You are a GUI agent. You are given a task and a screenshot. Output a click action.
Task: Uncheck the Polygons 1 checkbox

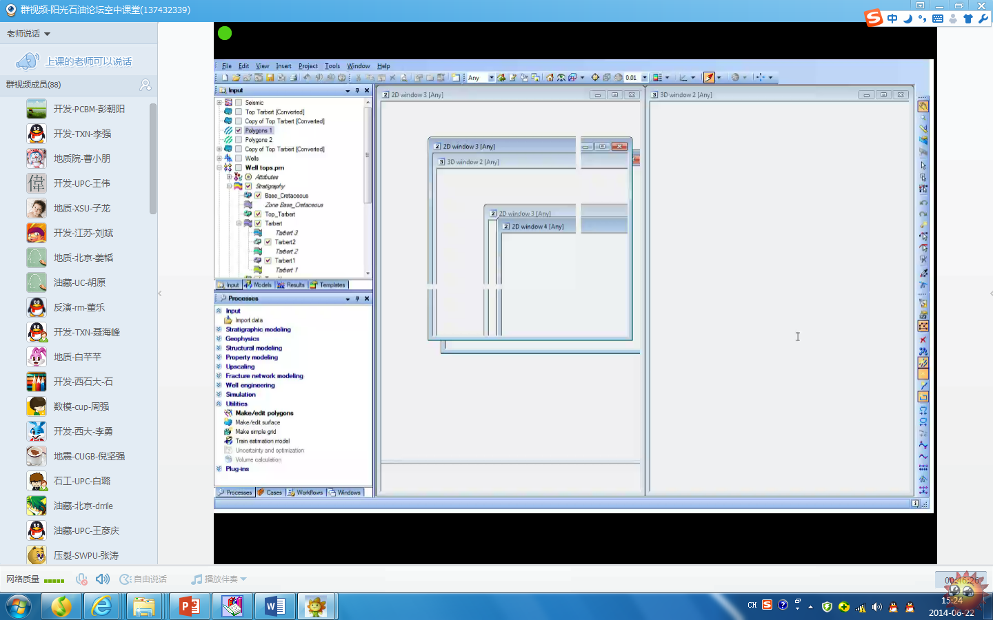click(x=239, y=130)
